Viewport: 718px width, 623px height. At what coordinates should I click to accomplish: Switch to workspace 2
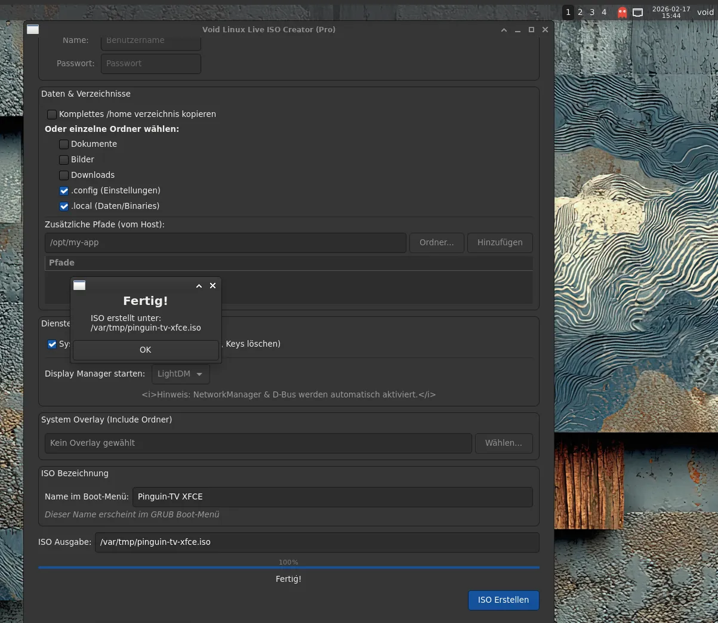(x=580, y=13)
